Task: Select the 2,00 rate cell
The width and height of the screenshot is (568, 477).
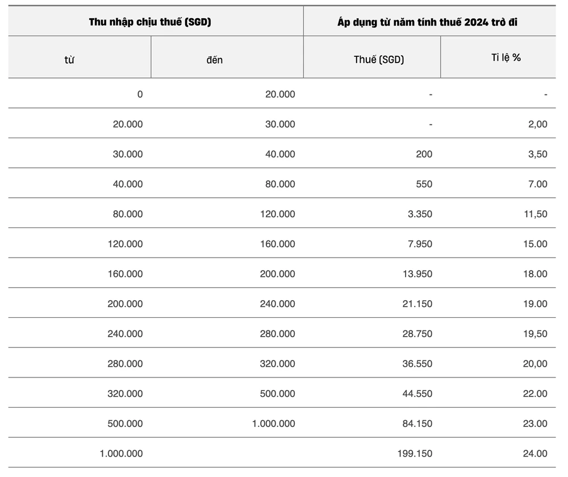Action: pyautogui.click(x=537, y=124)
